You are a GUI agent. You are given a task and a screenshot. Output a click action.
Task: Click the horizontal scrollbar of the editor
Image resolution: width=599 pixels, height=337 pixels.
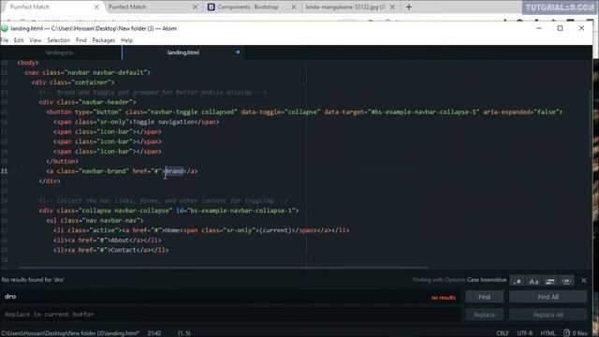pos(224,268)
